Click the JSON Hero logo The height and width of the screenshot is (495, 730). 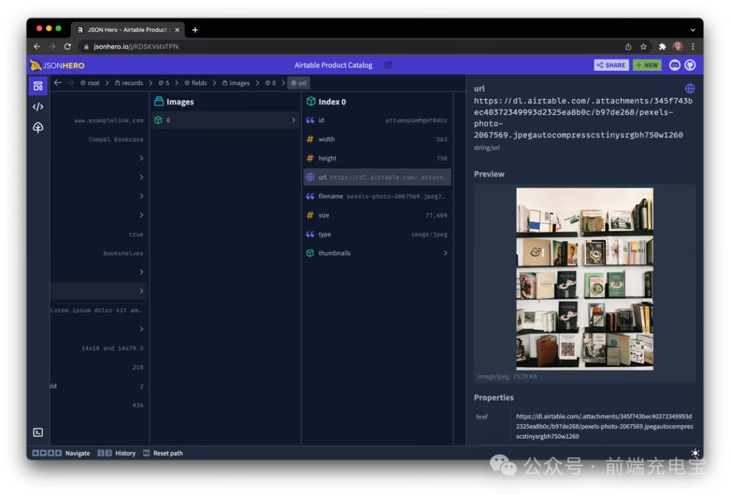(x=57, y=64)
